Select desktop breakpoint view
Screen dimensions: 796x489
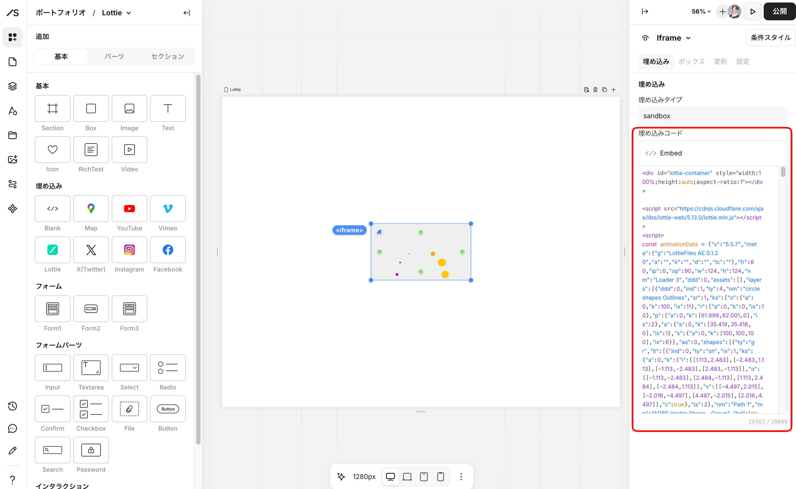[390, 476]
